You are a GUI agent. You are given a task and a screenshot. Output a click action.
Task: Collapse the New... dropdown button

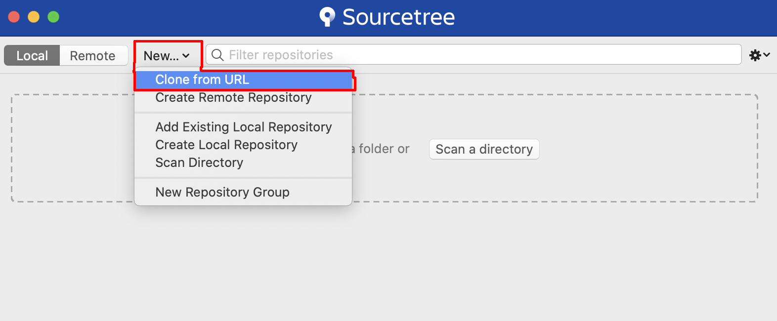(x=167, y=56)
